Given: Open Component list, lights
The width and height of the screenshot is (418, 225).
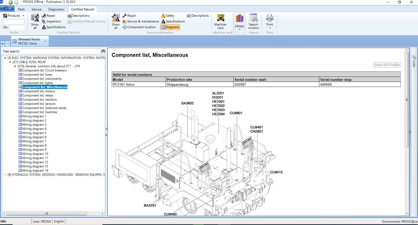Looking at the screenshot, I should [38, 83].
